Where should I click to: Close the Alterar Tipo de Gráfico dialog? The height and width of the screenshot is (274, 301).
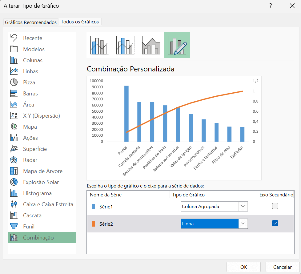(292, 6)
